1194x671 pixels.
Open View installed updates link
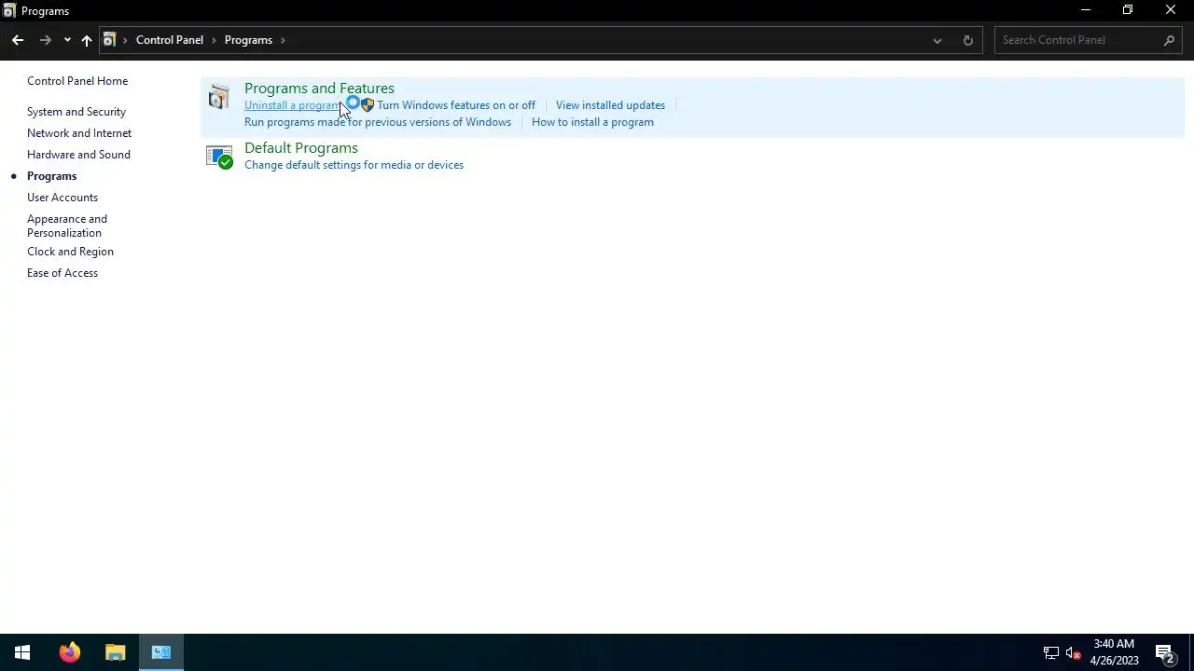point(610,105)
